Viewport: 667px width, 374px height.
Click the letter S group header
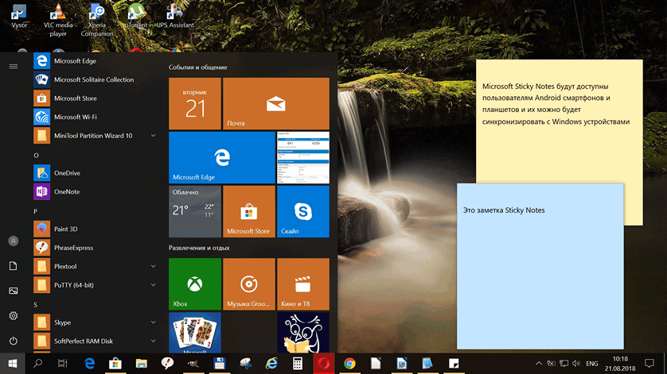pyautogui.click(x=36, y=305)
